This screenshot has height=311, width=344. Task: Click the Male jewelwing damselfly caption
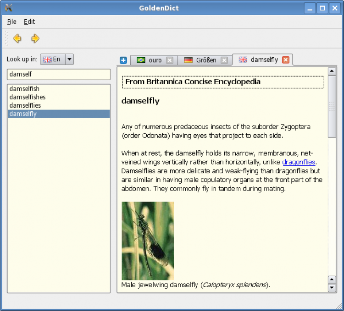tap(196, 285)
